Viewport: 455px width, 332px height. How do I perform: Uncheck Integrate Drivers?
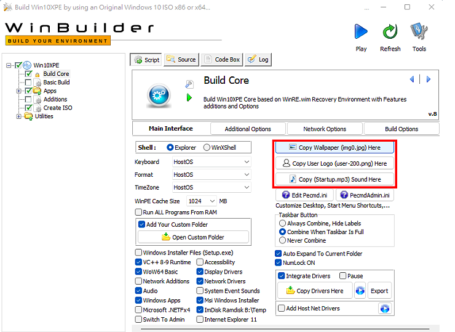(x=281, y=275)
